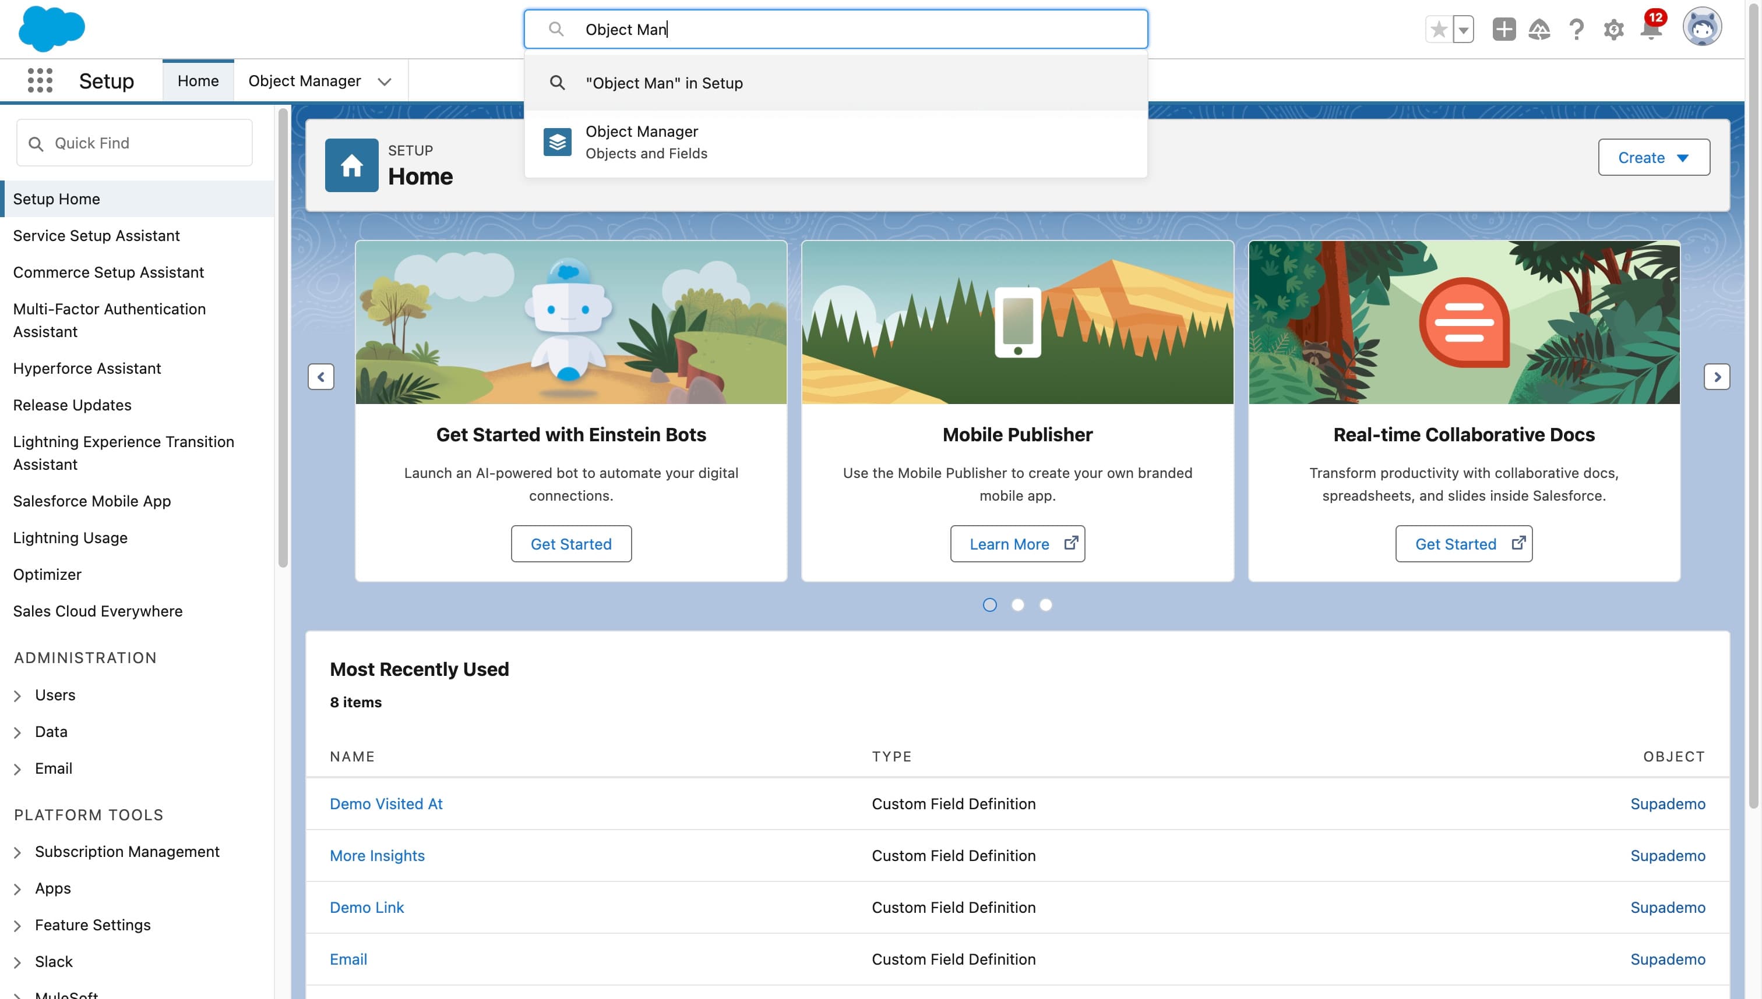Open the Demo Visited At link
This screenshot has width=1762, height=999.
pos(386,803)
